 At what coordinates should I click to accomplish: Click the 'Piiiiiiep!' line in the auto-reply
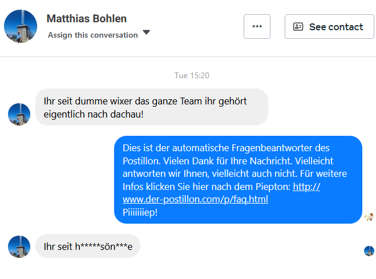pos(140,212)
